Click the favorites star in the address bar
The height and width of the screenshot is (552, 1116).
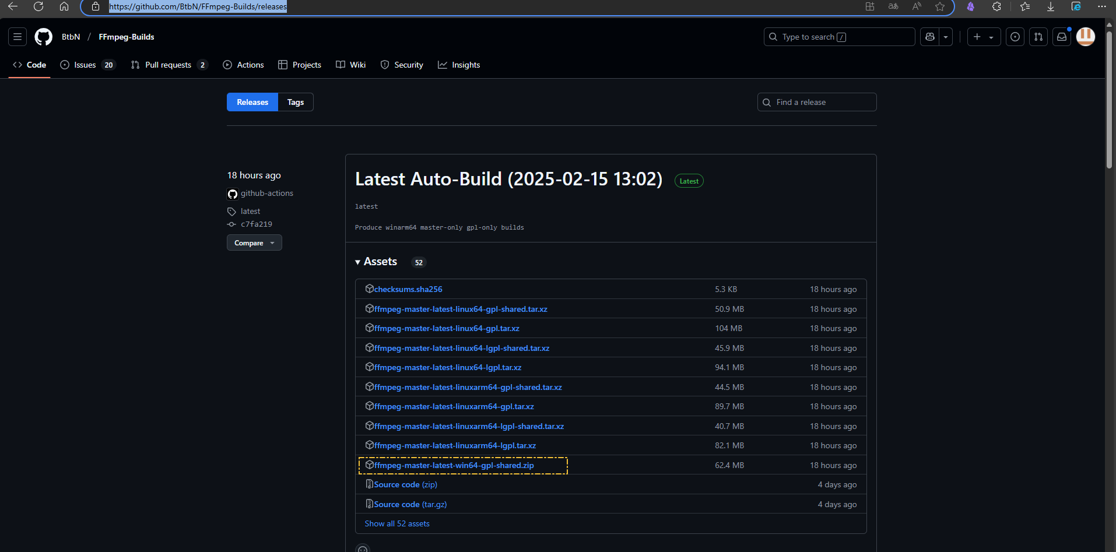[x=940, y=6]
